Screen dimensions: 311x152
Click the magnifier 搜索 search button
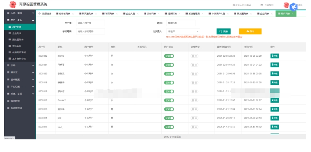point(224,31)
